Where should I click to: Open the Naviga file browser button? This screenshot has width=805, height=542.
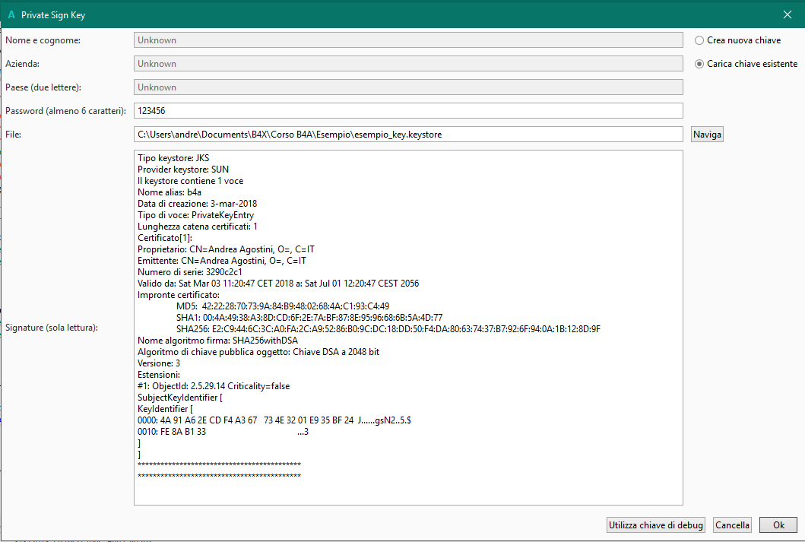coord(707,135)
